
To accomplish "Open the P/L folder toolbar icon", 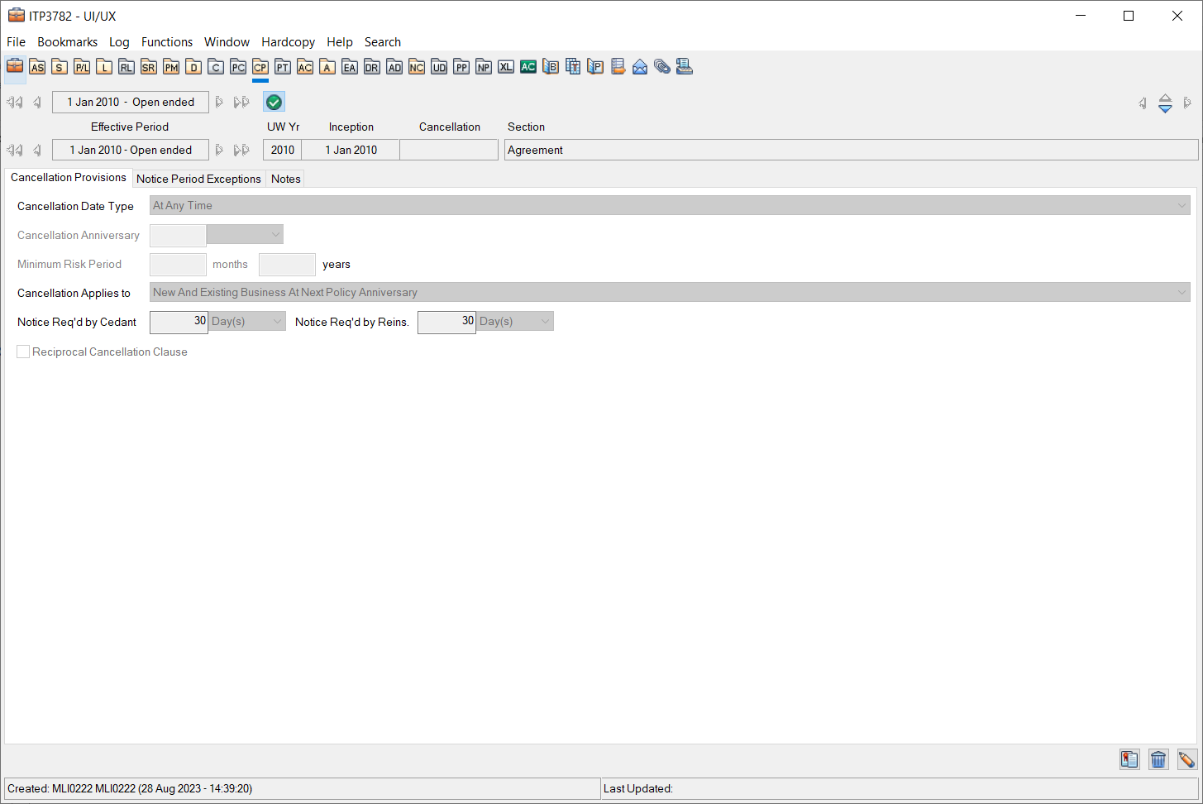I will (82, 67).
